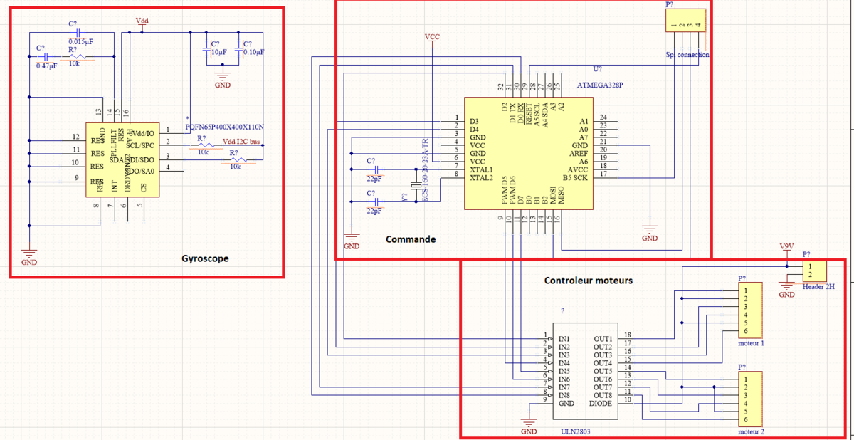Select the crystal oscillator next to XTAL pins
Image resolution: width=854 pixels, height=440 pixels.
coord(416,187)
